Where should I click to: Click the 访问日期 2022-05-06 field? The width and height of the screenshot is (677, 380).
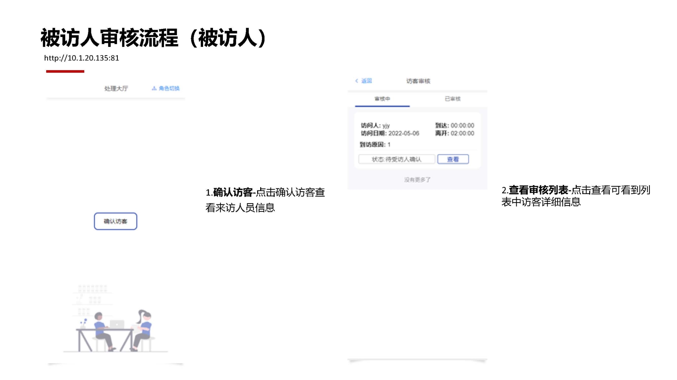coord(390,133)
